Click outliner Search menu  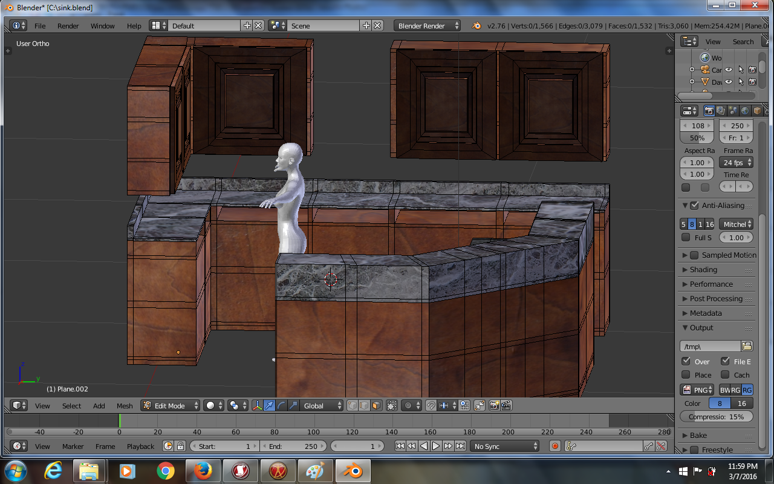point(743,42)
